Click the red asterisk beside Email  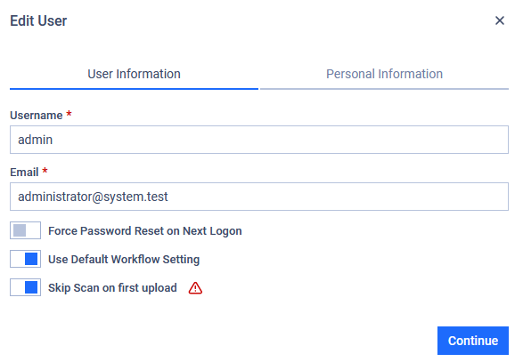pos(45,171)
